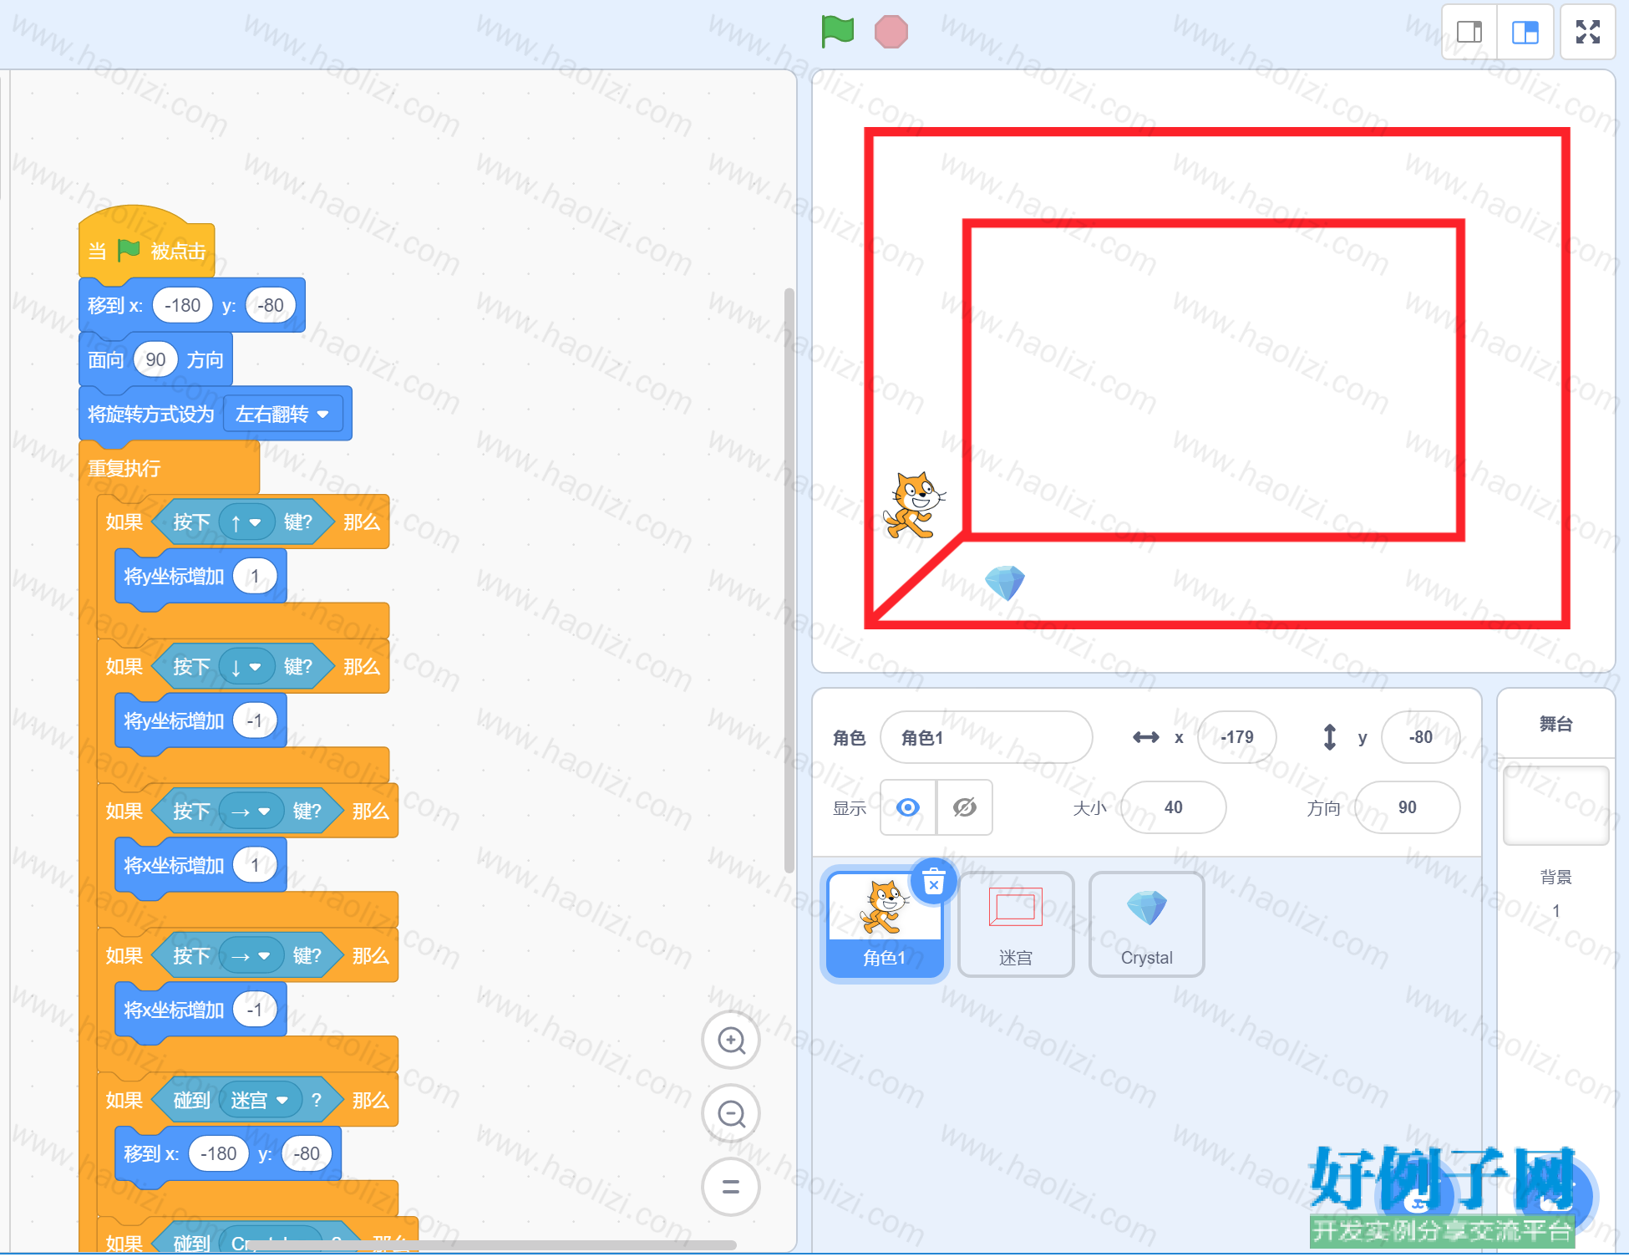The height and width of the screenshot is (1257, 1629).
Task: Open the down arrow key dropdown
Action: pos(246,667)
